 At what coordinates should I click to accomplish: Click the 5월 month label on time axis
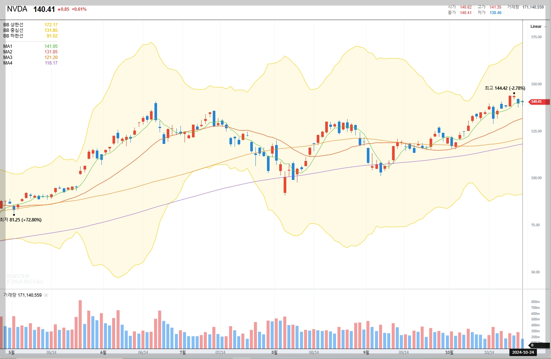pos(12,352)
